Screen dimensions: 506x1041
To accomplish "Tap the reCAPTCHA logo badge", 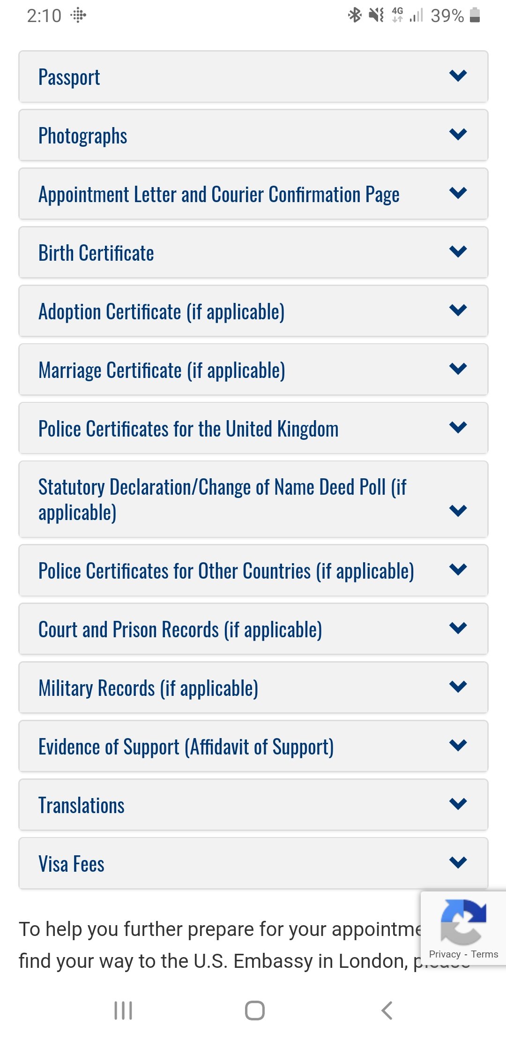I will point(463,921).
